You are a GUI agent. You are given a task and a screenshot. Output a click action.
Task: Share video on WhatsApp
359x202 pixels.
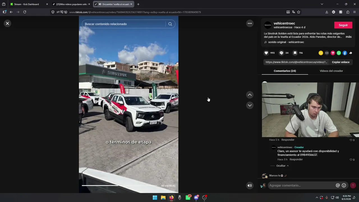(339, 53)
